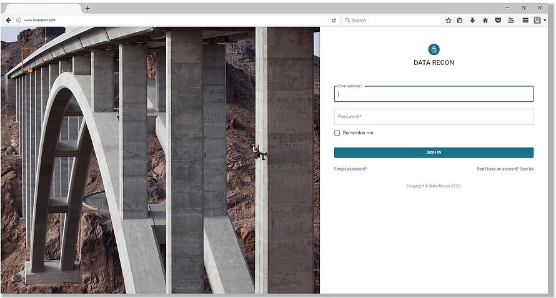Open the hamburger menu in browser
Viewport: 556px width, 298px height.
coord(525,20)
